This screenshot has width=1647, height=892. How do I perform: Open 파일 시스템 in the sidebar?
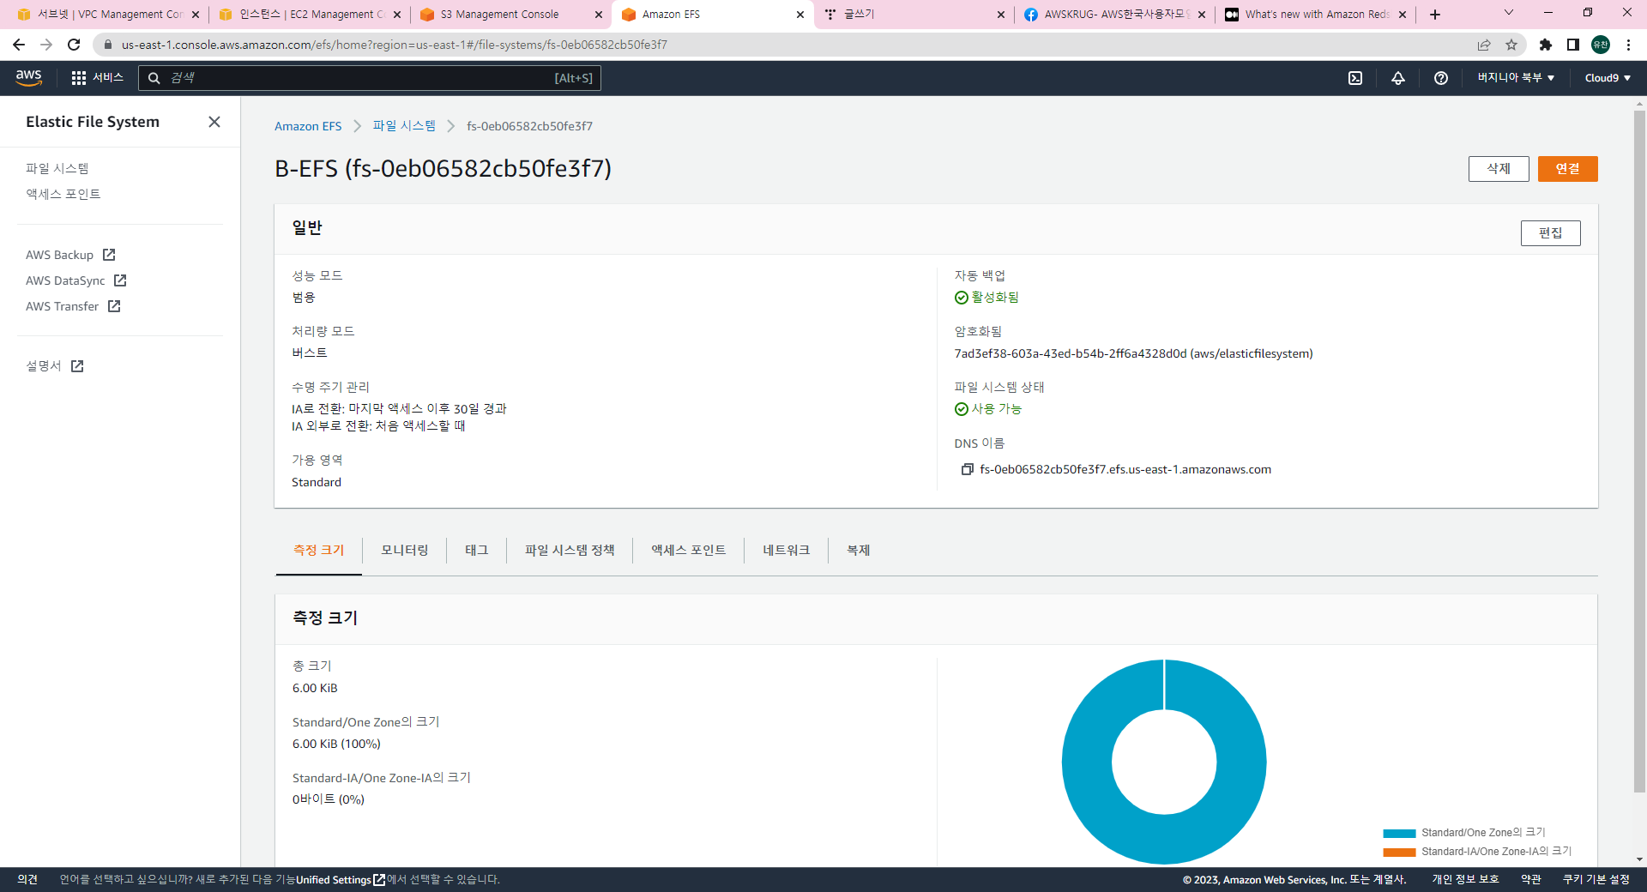point(57,169)
